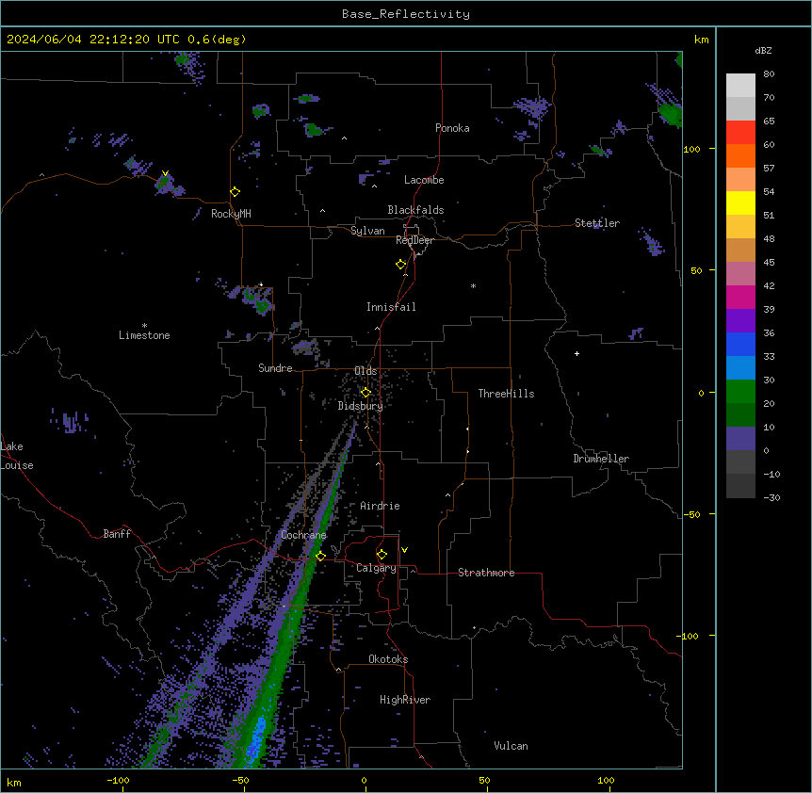Click the Vulcan label
The width and height of the screenshot is (812, 793).
point(511,746)
